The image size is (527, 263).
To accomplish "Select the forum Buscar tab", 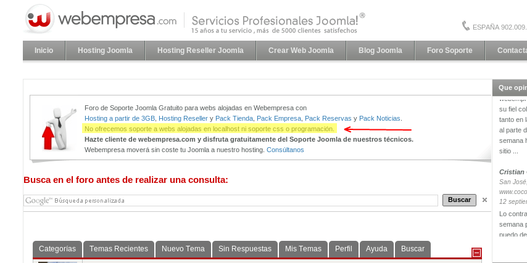I will (x=413, y=249).
